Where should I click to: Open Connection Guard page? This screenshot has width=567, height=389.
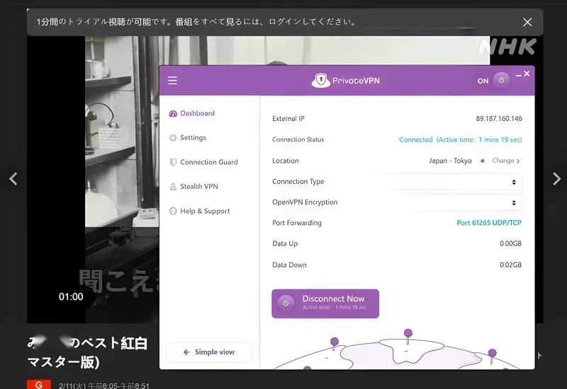203,162
